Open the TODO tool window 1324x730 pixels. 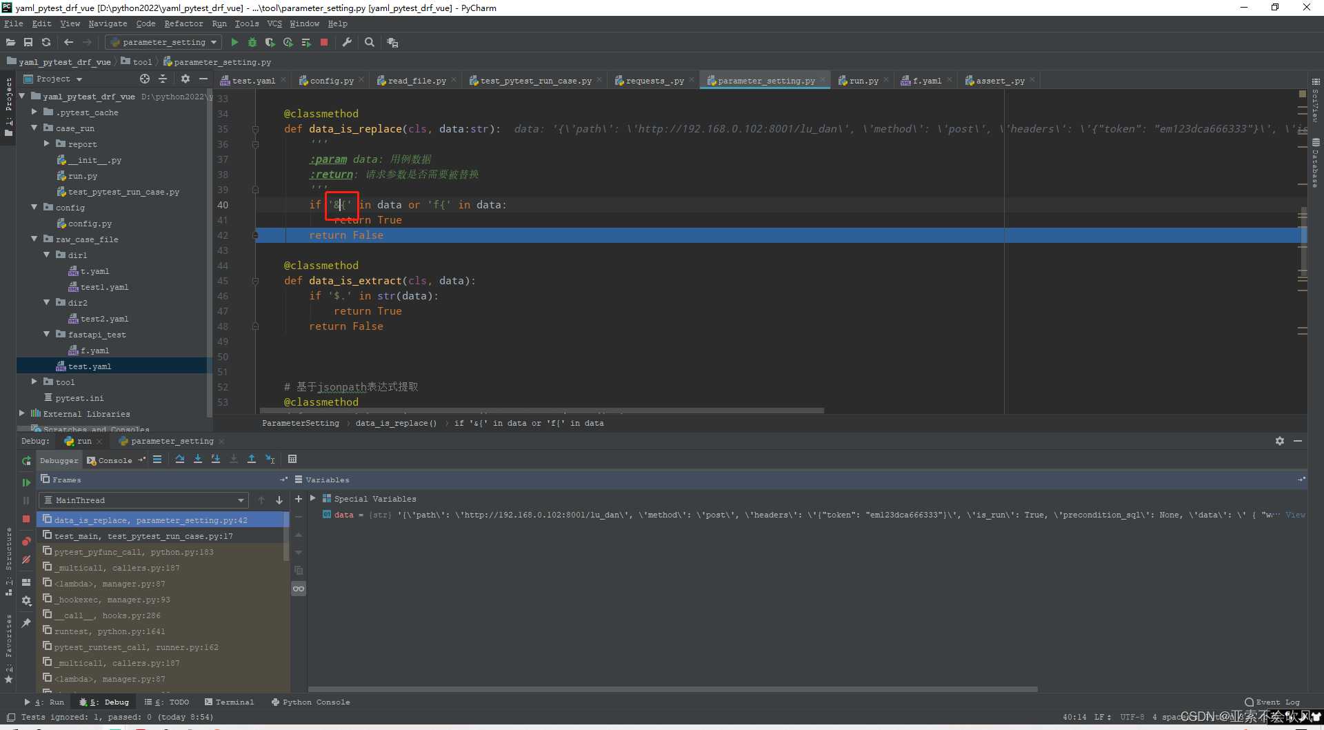(168, 702)
